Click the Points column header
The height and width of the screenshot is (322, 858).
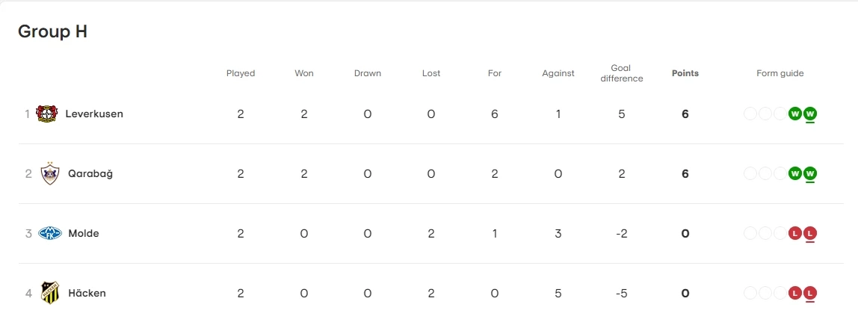685,73
